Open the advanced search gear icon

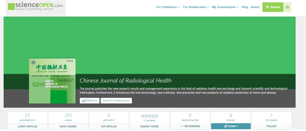pos(287,7)
